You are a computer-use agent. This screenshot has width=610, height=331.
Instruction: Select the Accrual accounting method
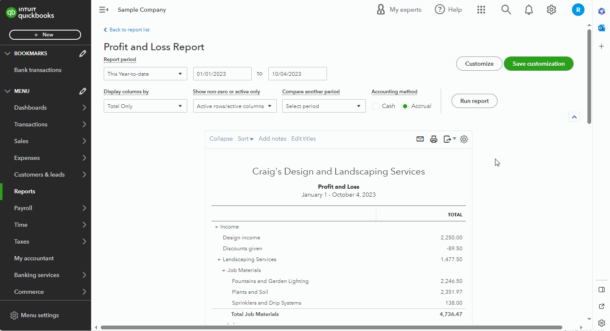click(x=405, y=106)
